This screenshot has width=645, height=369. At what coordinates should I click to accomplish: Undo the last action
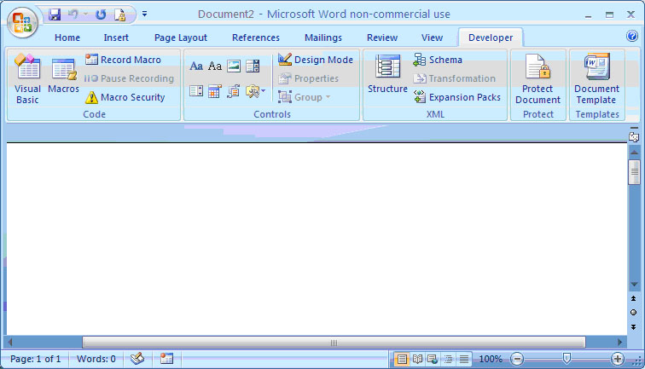pyautogui.click(x=73, y=14)
